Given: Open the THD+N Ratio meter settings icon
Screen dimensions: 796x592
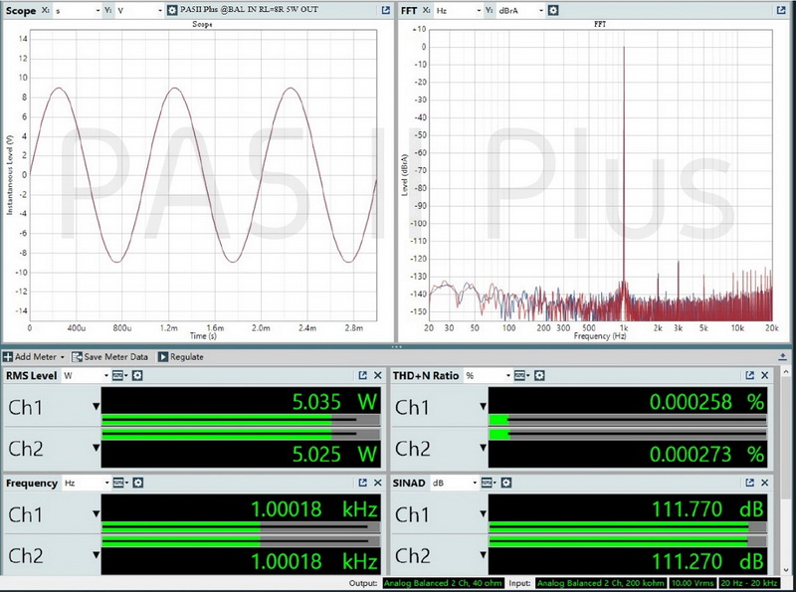Looking at the screenshot, I should 538,373.
